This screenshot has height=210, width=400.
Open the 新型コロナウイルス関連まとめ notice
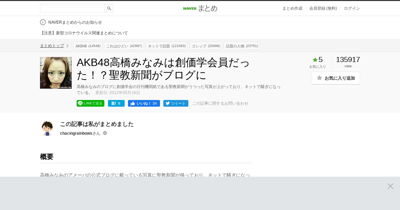[84, 33]
